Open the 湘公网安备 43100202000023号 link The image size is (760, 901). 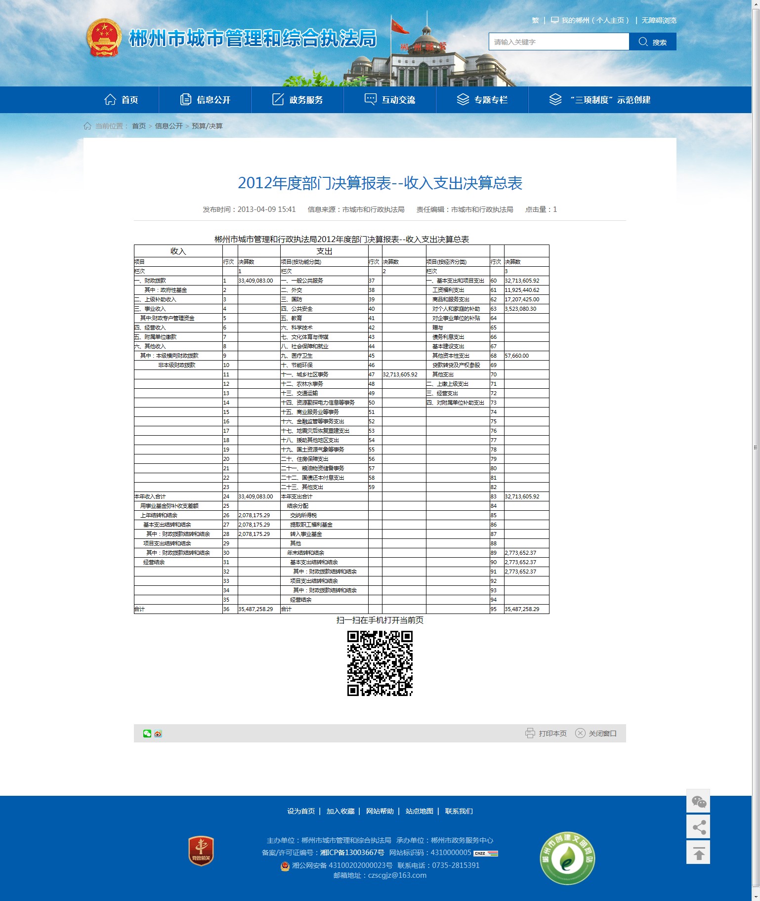pyautogui.click(x=342, y=865)
